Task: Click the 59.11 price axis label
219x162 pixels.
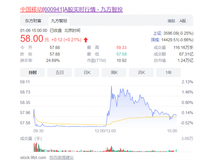Action: pyautogui.click(x=25, y=82)
